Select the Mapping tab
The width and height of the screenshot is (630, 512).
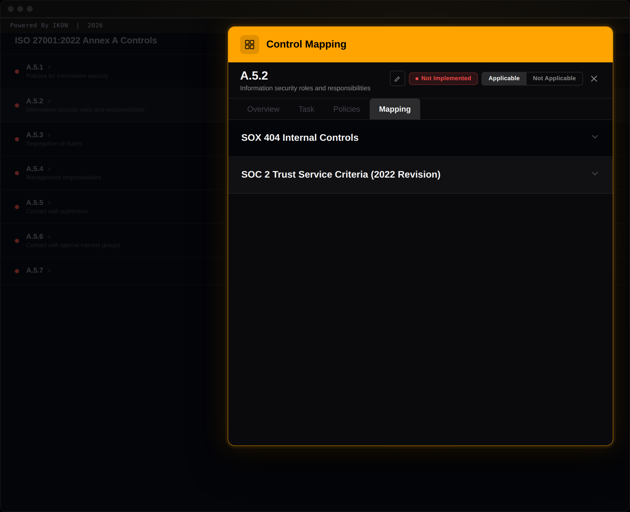(394, 109)
